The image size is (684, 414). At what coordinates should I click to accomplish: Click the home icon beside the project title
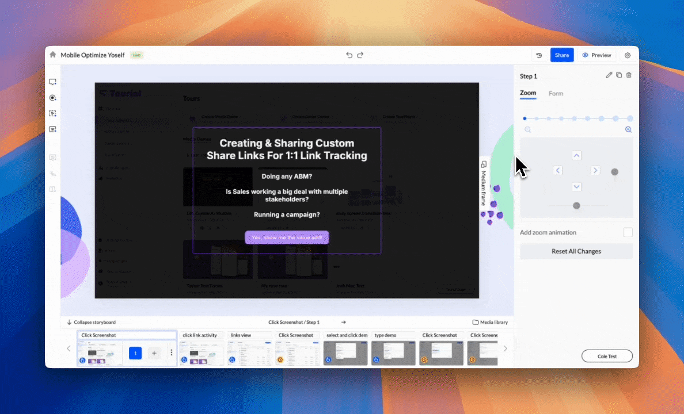click(x=53, y=55)
